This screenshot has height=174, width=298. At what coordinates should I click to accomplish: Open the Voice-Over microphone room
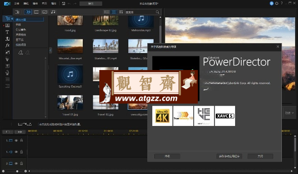7,72
